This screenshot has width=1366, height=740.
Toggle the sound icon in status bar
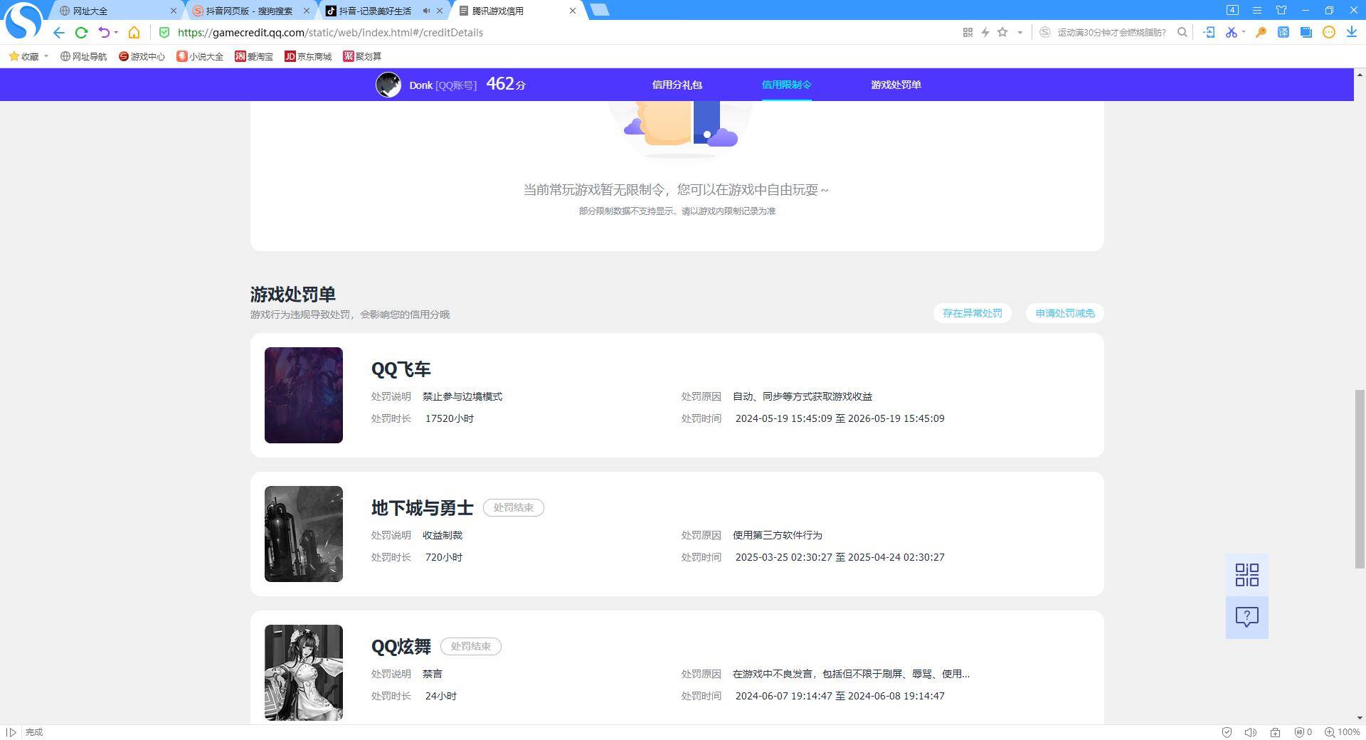[x=1250, y=732]
